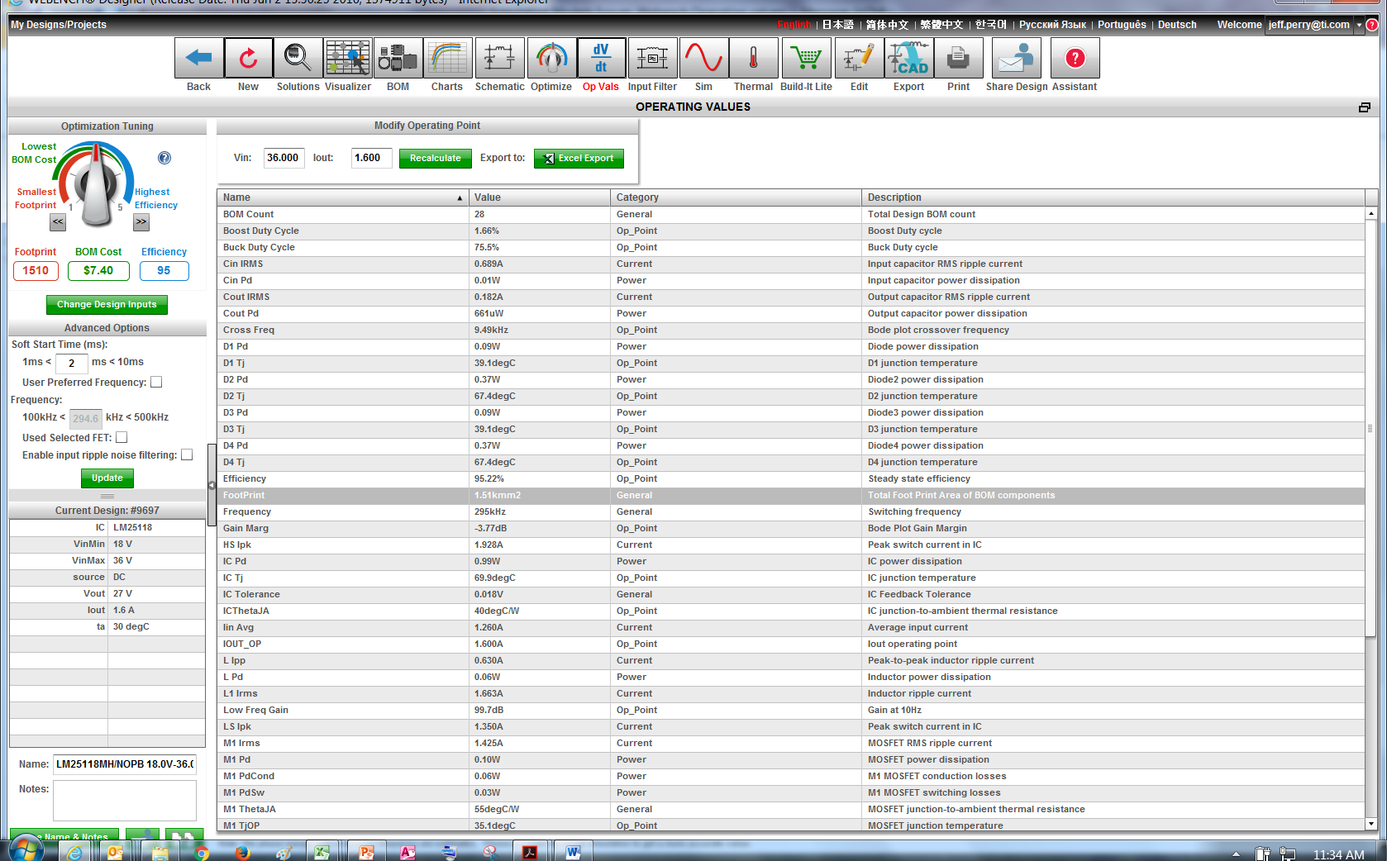Select the FootPrint row

point(790,495)
